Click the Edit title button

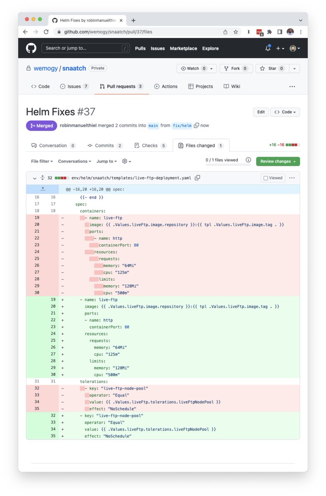point(261,112)
